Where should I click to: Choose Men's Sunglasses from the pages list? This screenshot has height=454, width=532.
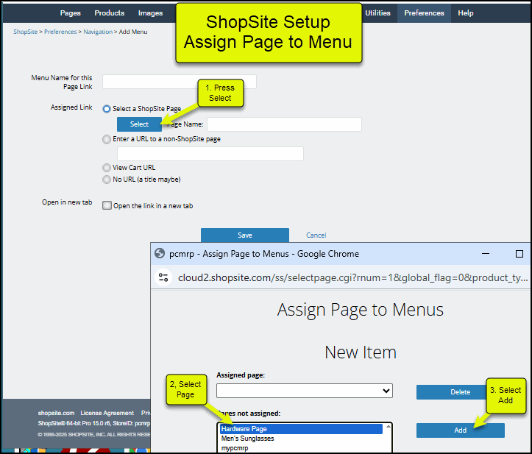tap(247, 439)
